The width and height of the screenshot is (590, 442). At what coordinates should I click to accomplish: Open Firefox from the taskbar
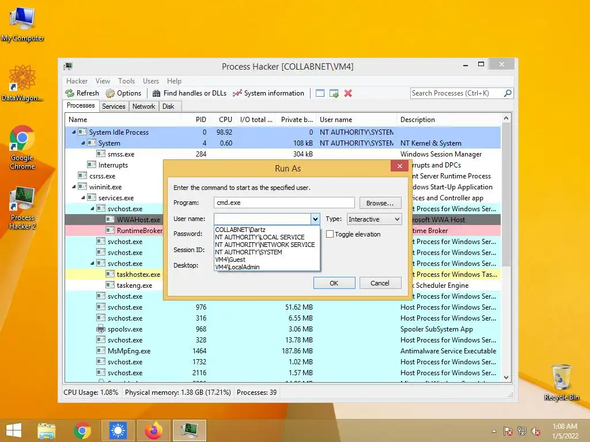tap(153, 430)
